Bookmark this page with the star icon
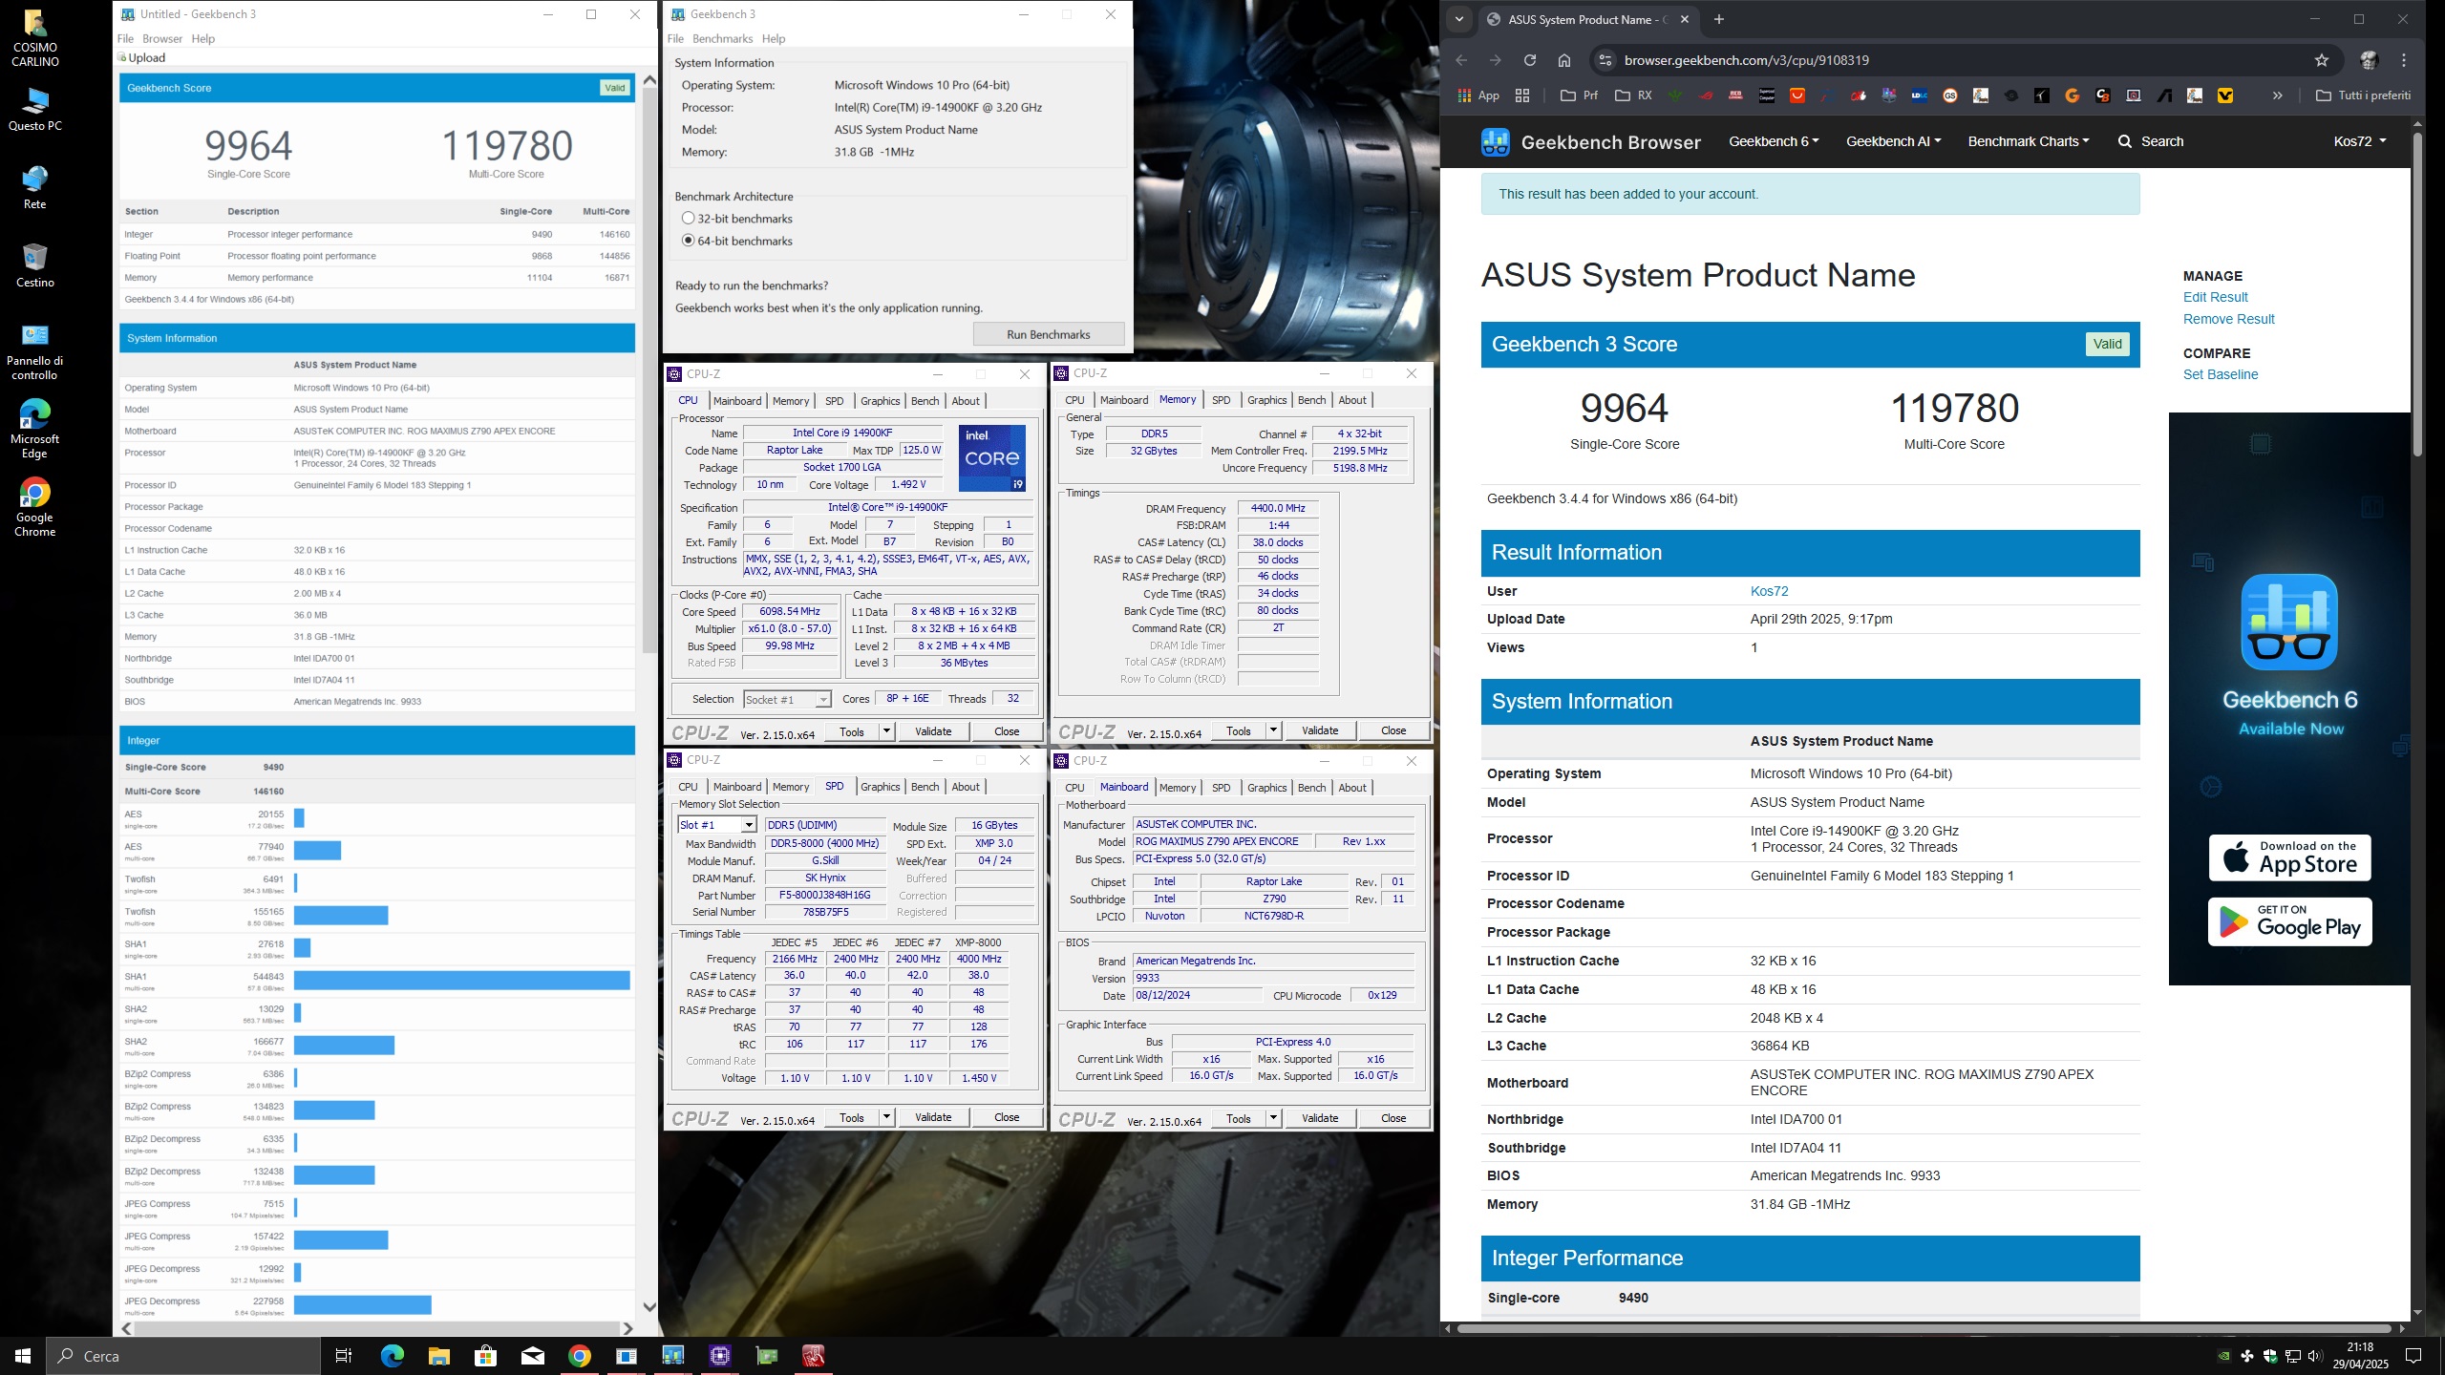 click(2322, 60)
